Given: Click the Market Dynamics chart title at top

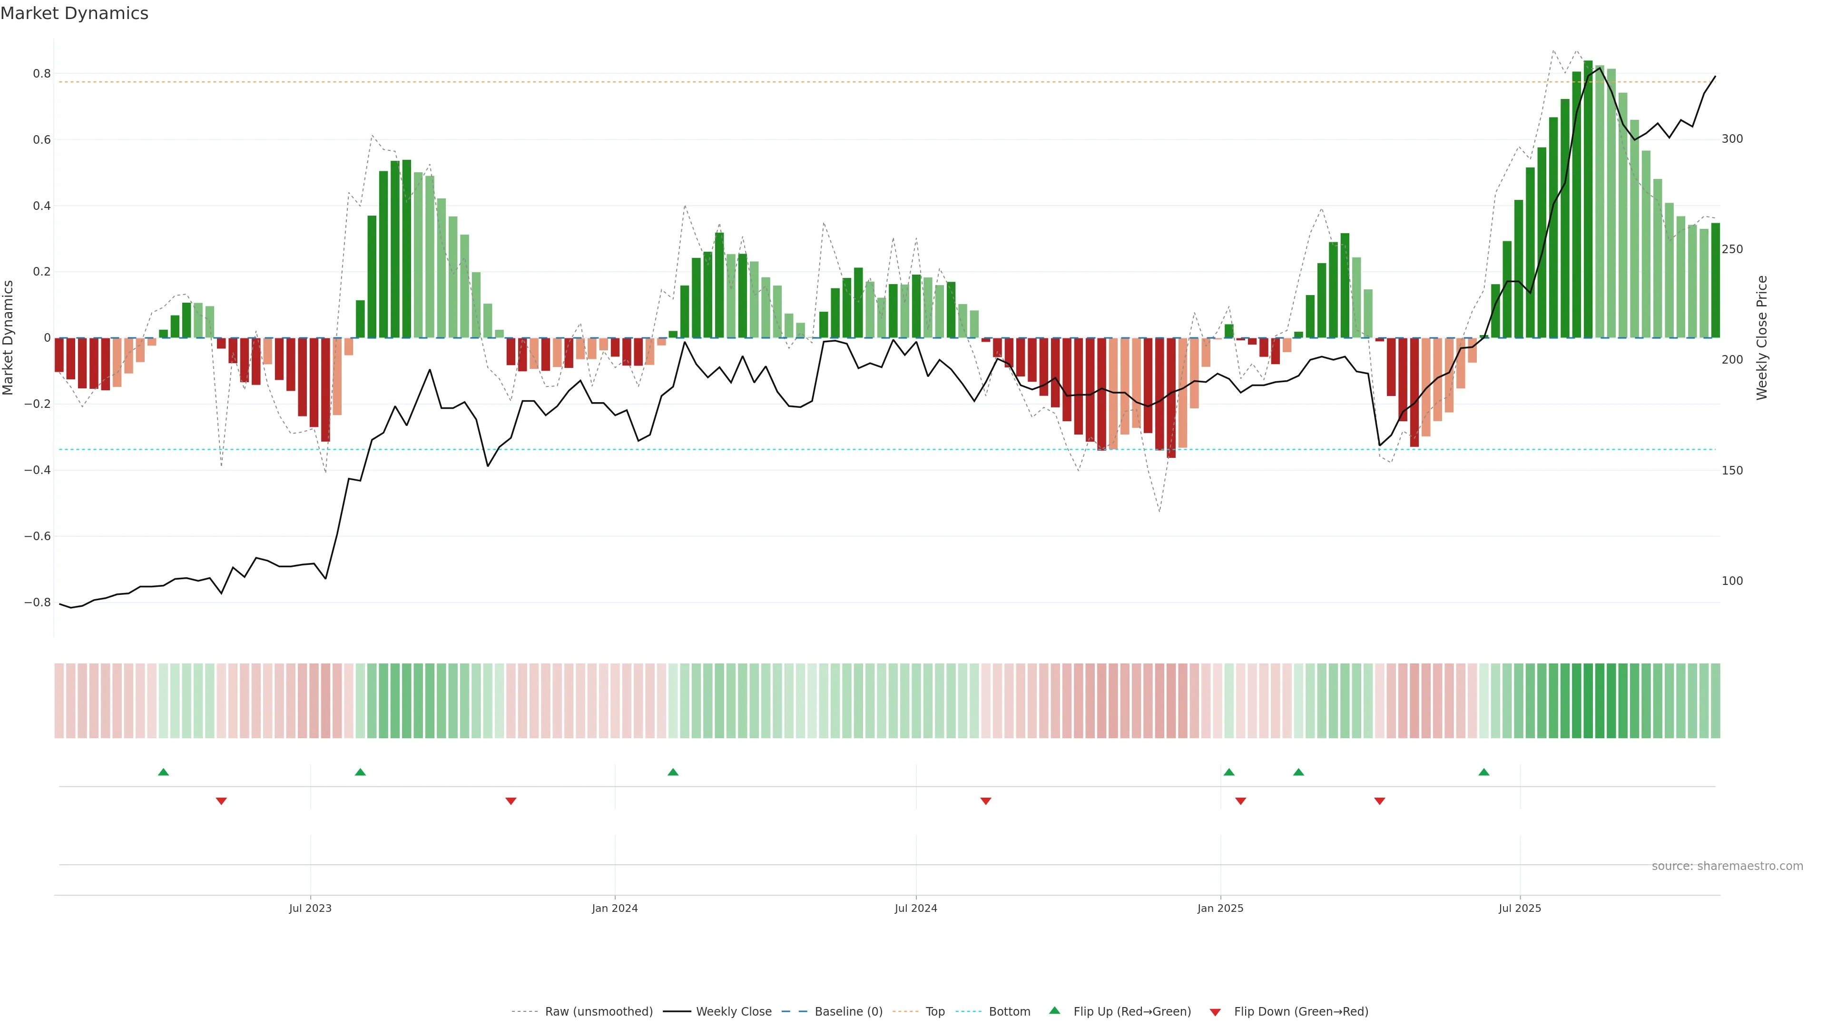Looking at the screenshot, I should [x=75, y=13].
